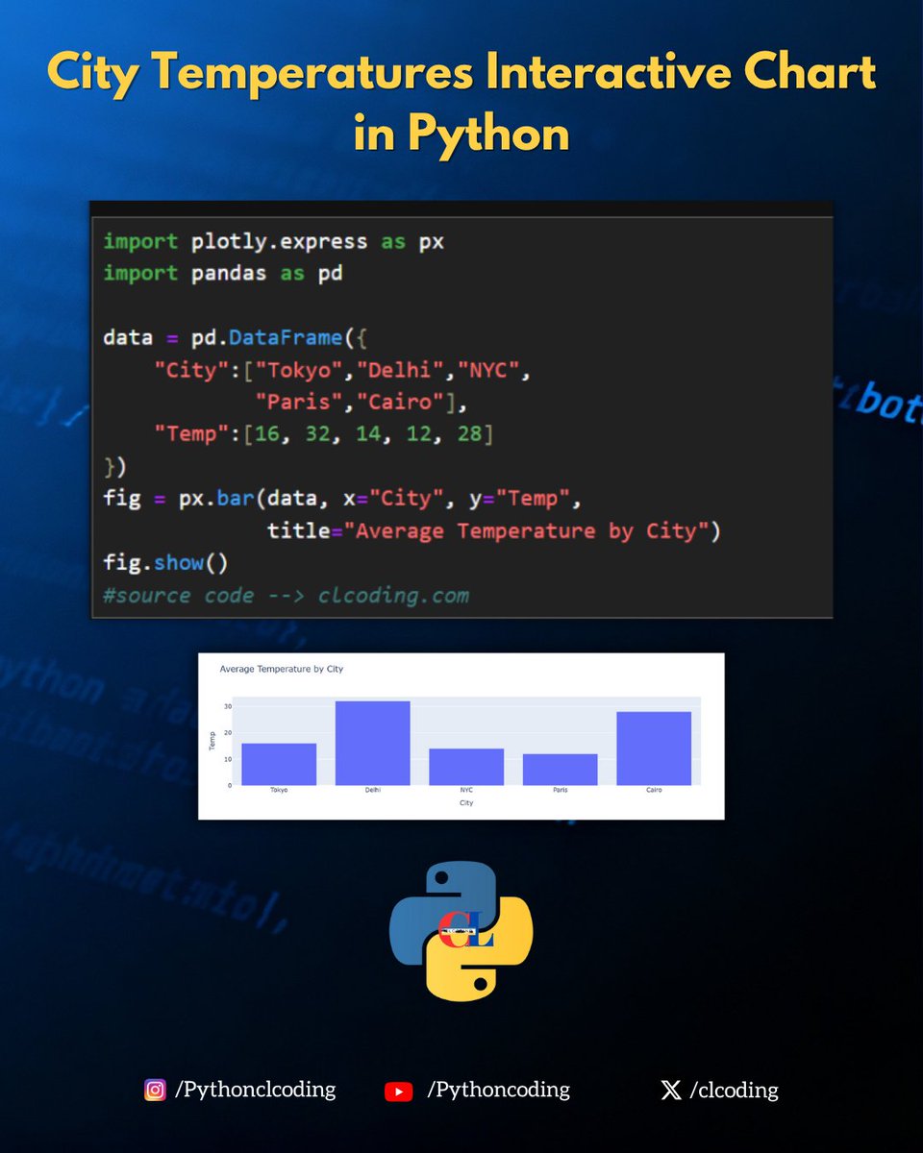The width and height of the screenshot is (923, 1153).
Task: Click the 'Temp' y-axis label in chart
Action: 213,741
